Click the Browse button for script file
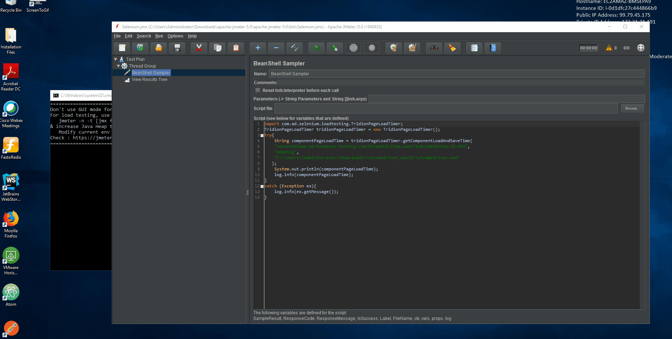Screen dimensions: 672x339 (x=632, y=108)
